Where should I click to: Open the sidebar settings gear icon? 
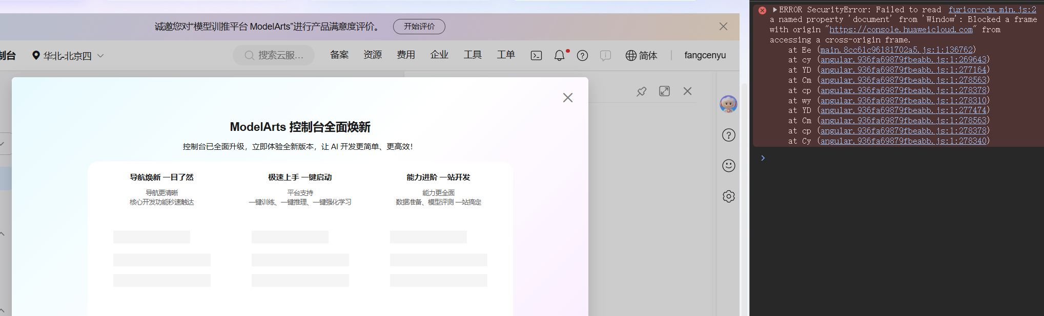pyautogui.click(x=728, y=196)
